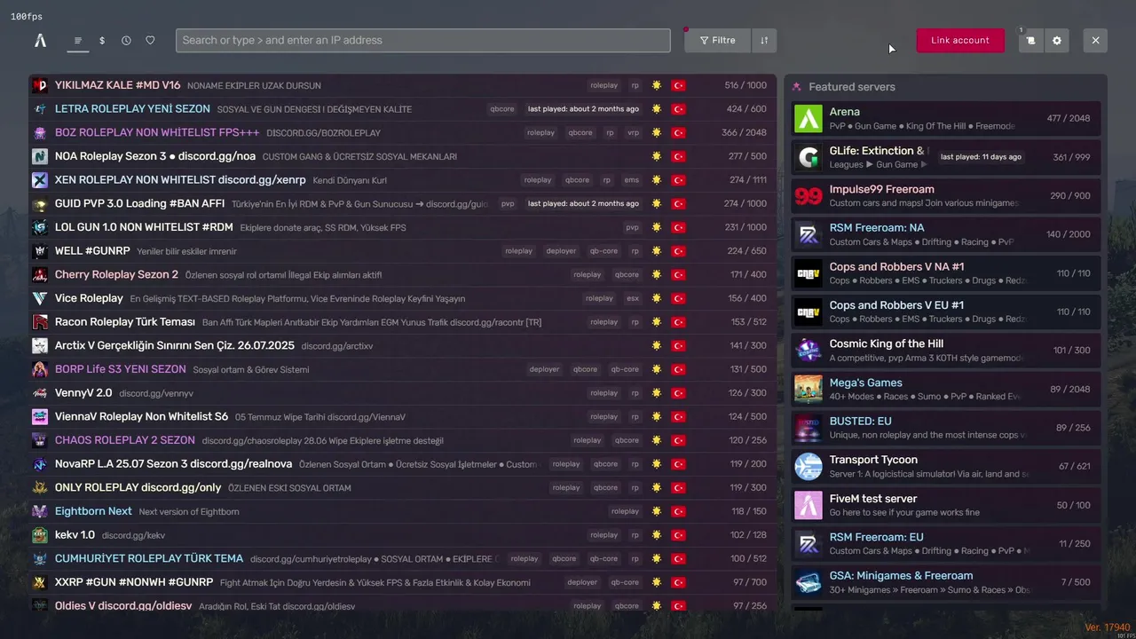Select the pvp tag on LOL GUN row

pos(633,227)
